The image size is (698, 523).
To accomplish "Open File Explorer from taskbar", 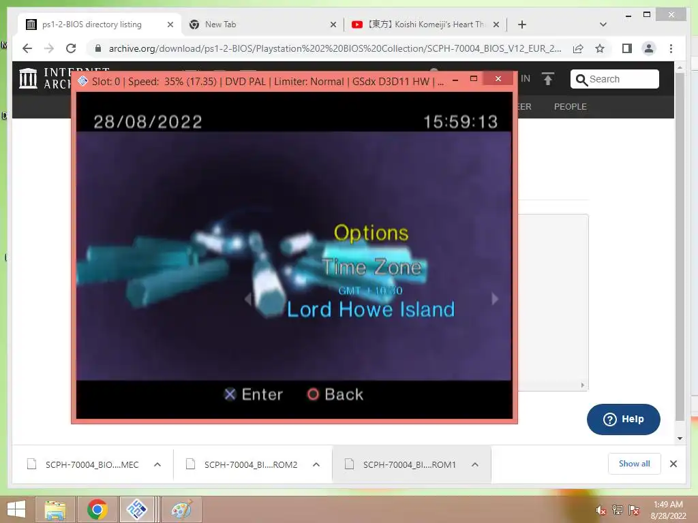I will coord(55,509).
